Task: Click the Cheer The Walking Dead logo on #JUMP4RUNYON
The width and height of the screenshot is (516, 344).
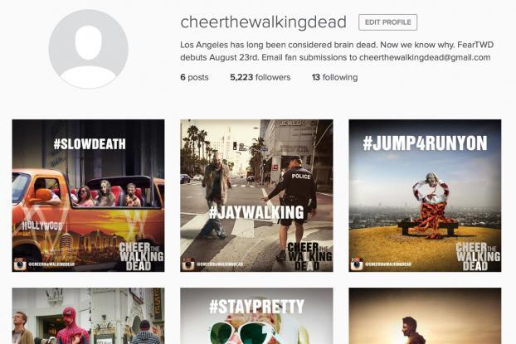Action: pyautogui.click(x=478, y=256)
